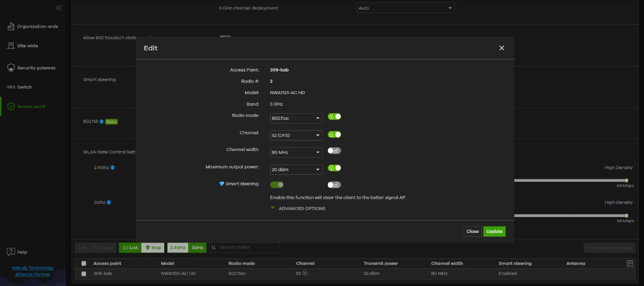Click the Security gateway shield icon
This screenshot has width=644, height=286.
pos(11,67)
